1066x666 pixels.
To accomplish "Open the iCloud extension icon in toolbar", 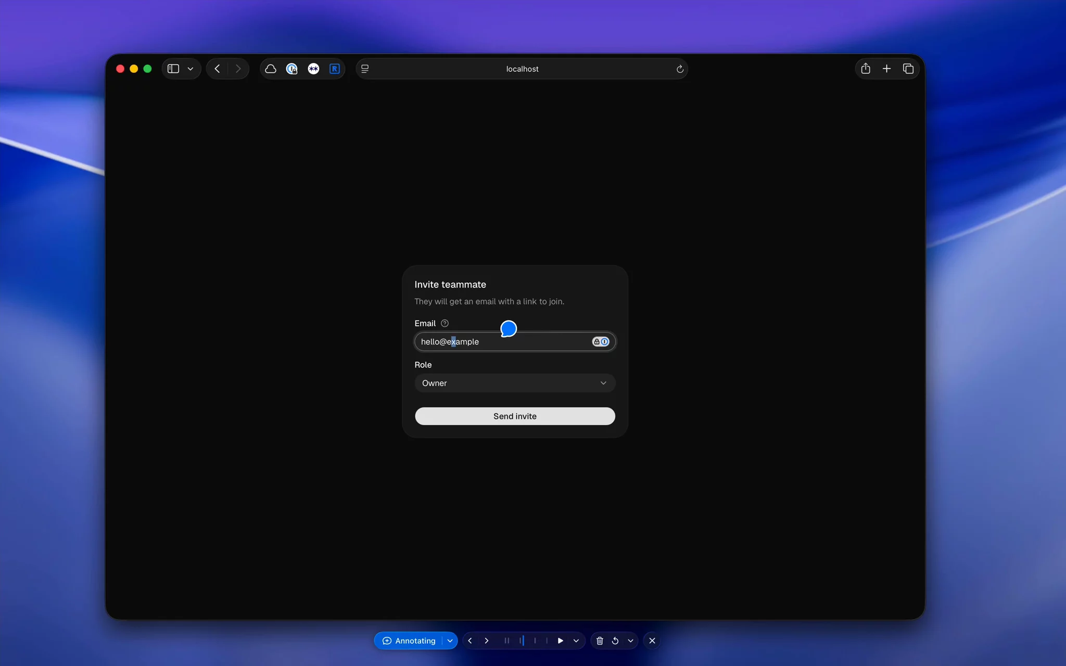I will (271, 69).
